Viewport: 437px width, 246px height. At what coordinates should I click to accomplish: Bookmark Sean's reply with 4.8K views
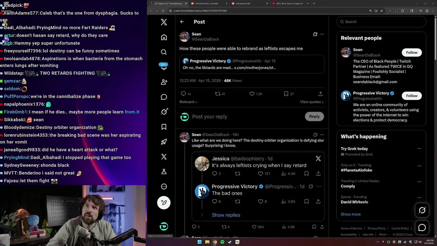[x=314, y=227]
